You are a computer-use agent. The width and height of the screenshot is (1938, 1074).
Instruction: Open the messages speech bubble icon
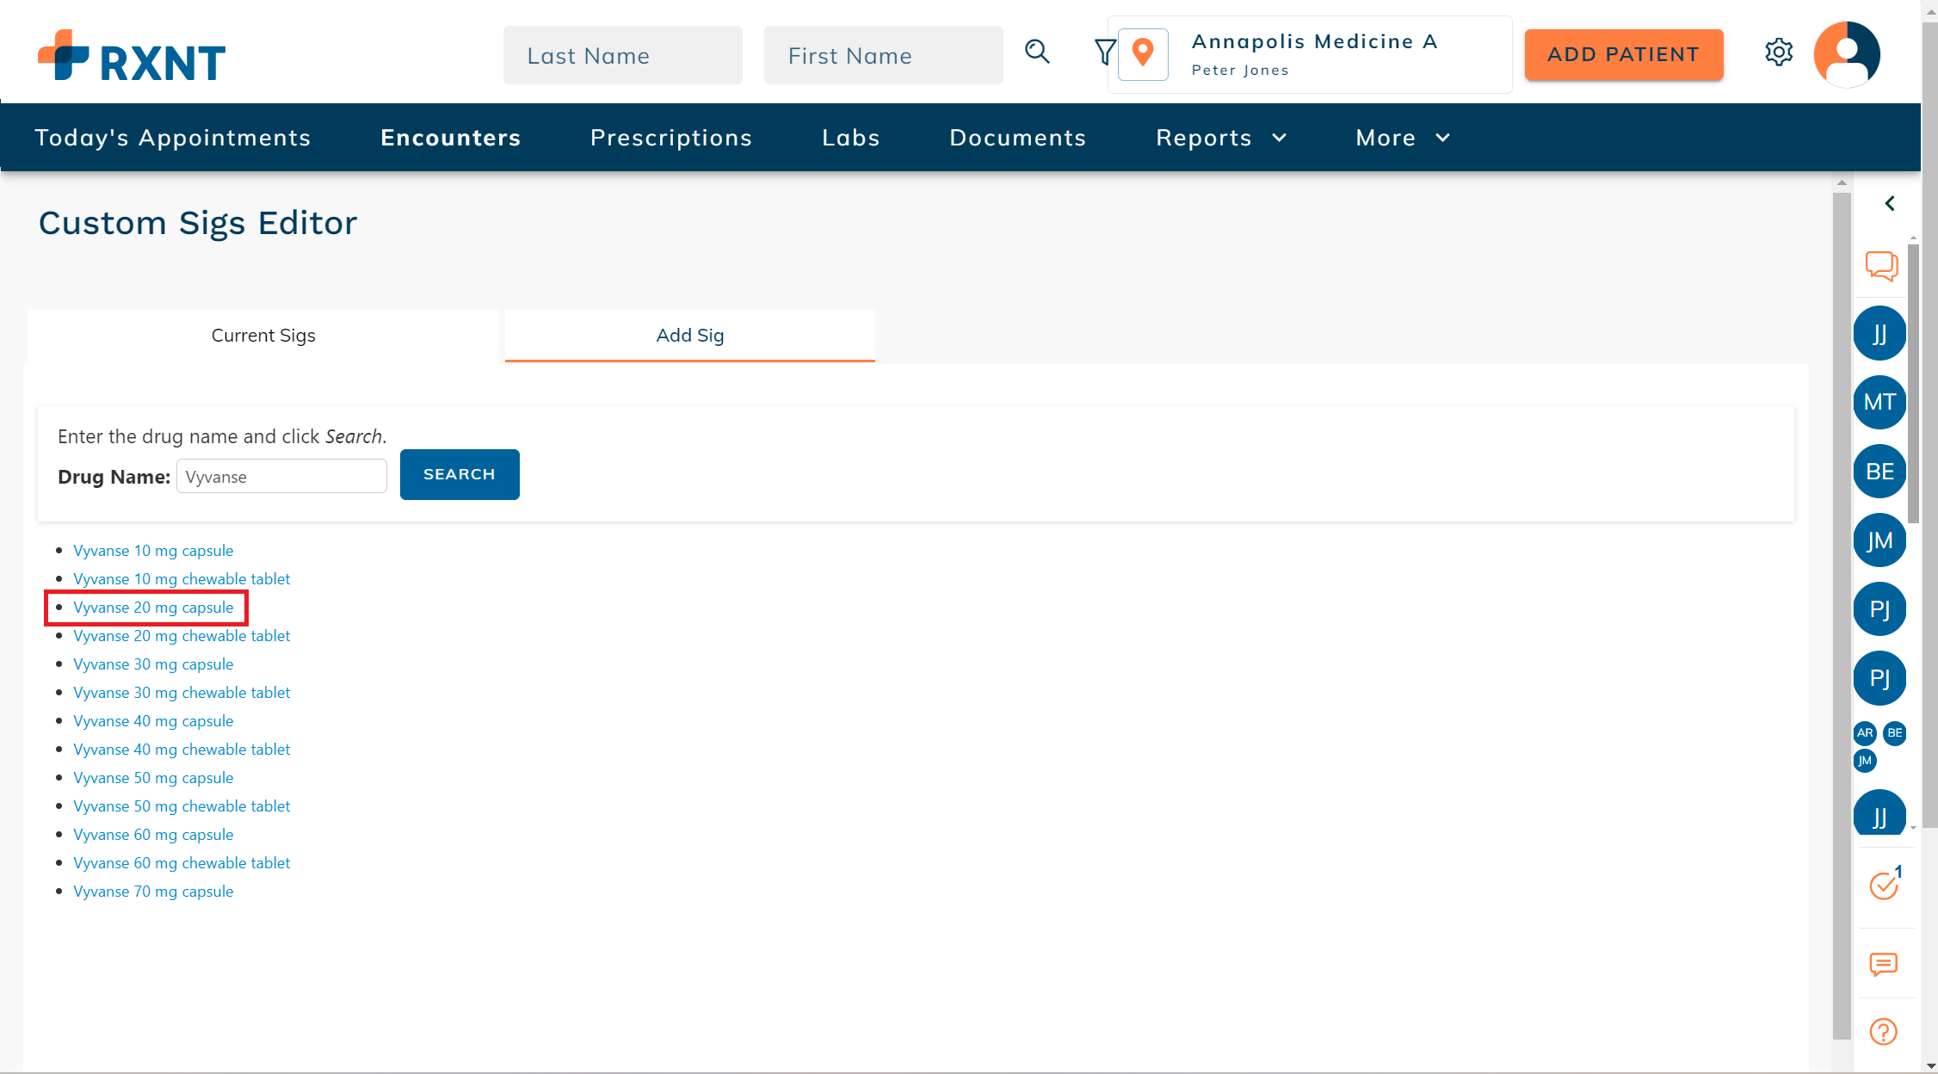[x=1884, y=964]
